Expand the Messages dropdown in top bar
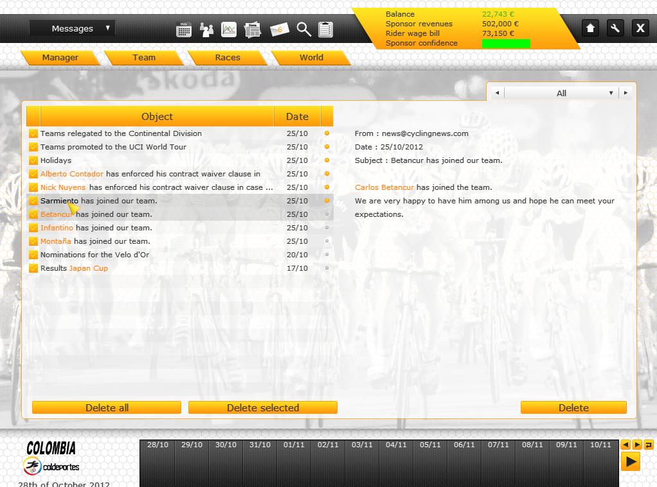 coord(73,28)
